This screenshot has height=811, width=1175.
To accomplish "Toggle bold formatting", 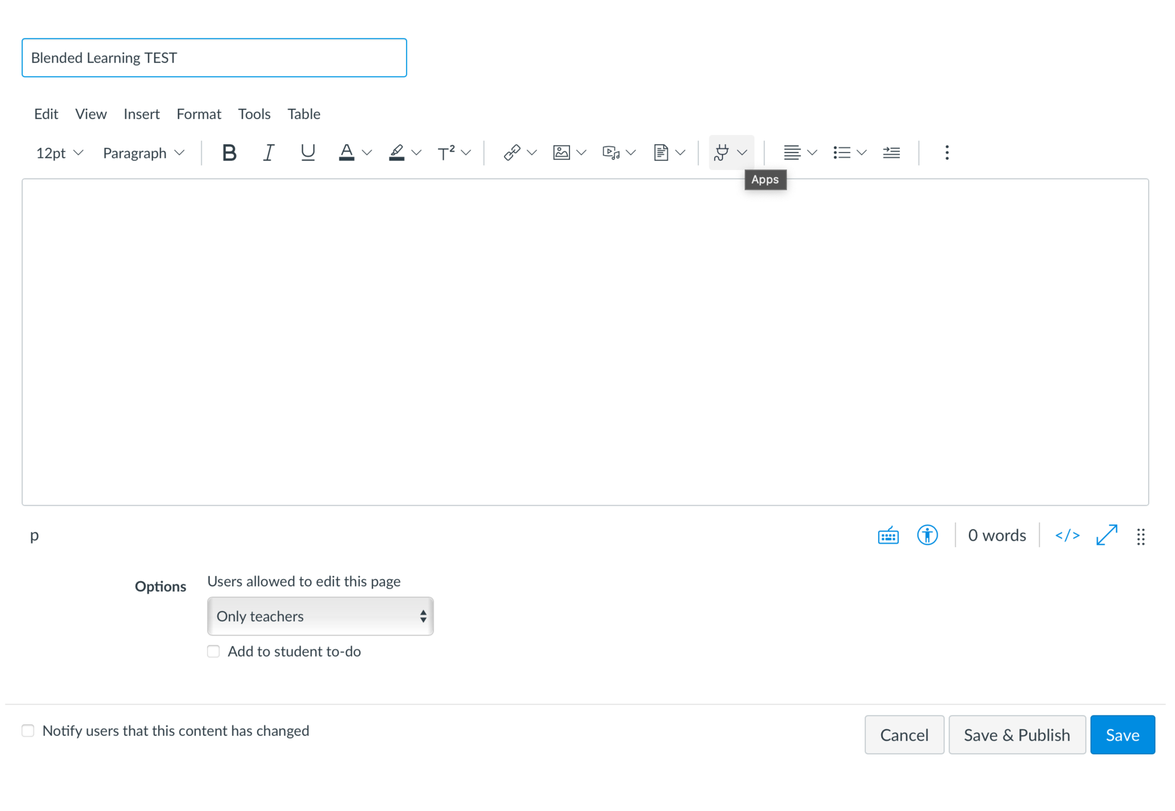I will [229, 153].
